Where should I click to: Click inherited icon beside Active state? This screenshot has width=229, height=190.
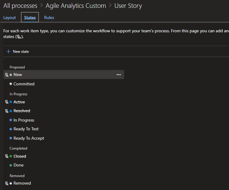7,102
